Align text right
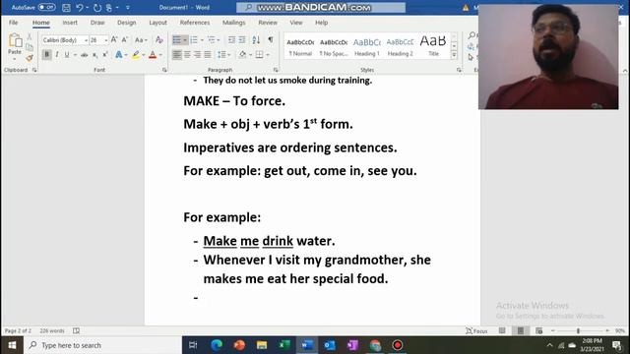 [197, 55]
